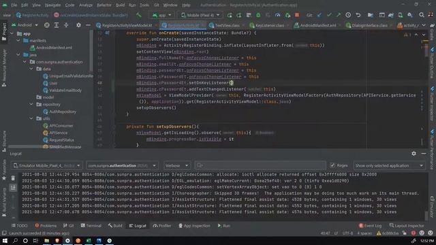This screenshot has height=245, width=436.
Task: Click Select Opened File target icon
Action: (x=47, y=25)
